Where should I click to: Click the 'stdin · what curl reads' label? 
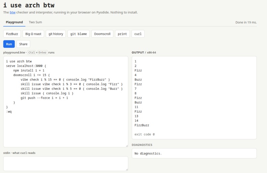[x=19, y=153]
